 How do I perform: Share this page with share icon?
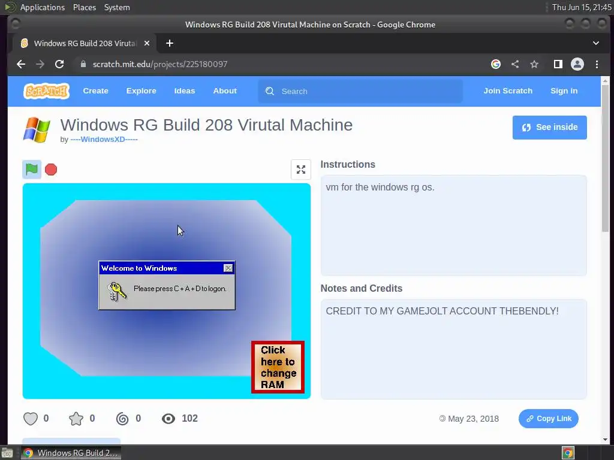tap(515, 64)
